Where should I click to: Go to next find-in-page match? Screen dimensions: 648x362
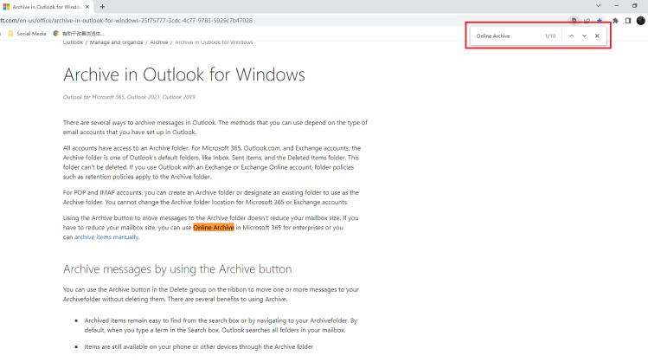584,36
